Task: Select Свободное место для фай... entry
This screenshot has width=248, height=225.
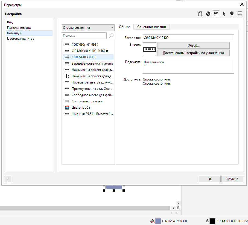Action: pos(88,95)
